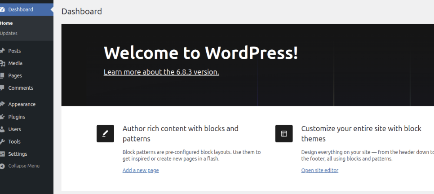Click the Users person icon
This screenshot has width=434, height=194.
click(2, 129)
